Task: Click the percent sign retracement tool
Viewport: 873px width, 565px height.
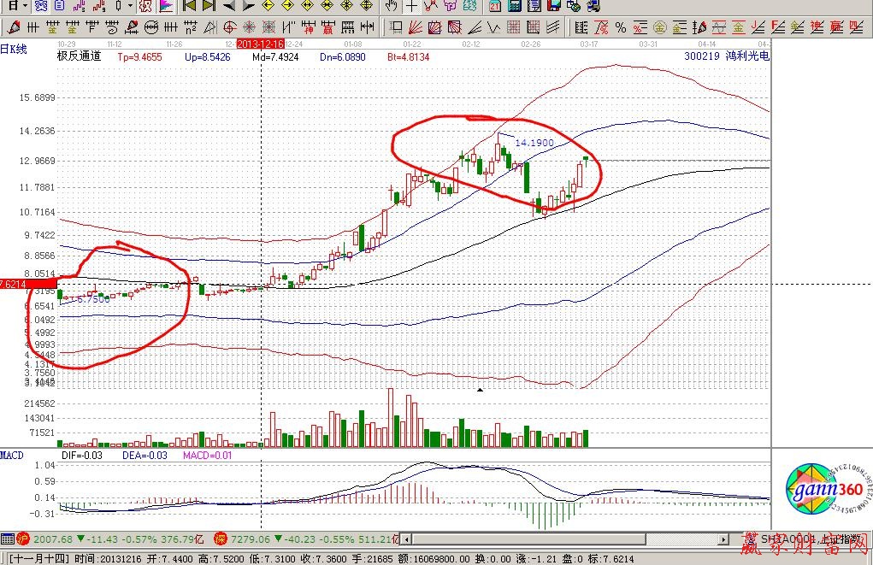Action: (620, 26)
